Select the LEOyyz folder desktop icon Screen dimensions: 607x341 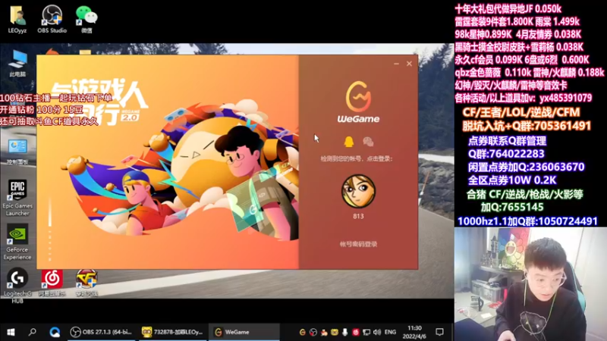[17, 20]
